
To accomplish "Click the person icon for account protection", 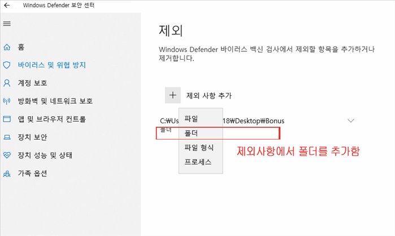I will (7, 83).
